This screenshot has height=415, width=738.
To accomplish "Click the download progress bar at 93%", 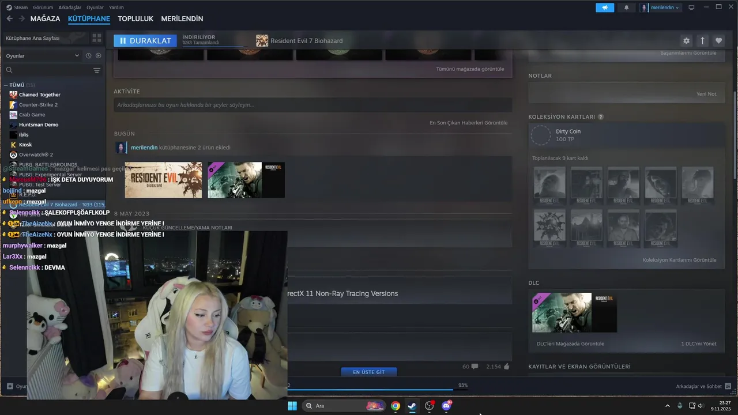I will tap(378, 389).
